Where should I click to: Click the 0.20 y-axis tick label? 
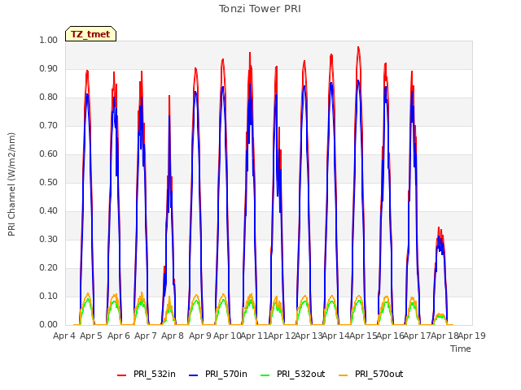coord(49,267)
